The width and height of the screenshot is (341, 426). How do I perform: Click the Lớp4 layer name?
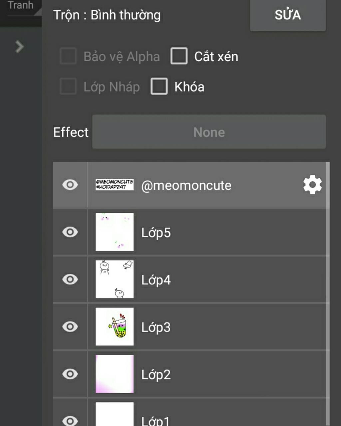(x=156, y=280)
